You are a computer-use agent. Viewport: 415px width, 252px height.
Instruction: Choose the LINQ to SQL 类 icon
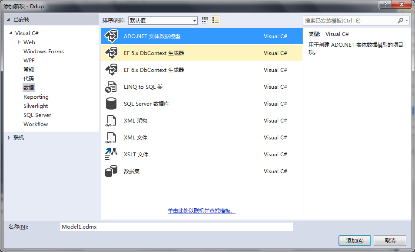[111, 87]
